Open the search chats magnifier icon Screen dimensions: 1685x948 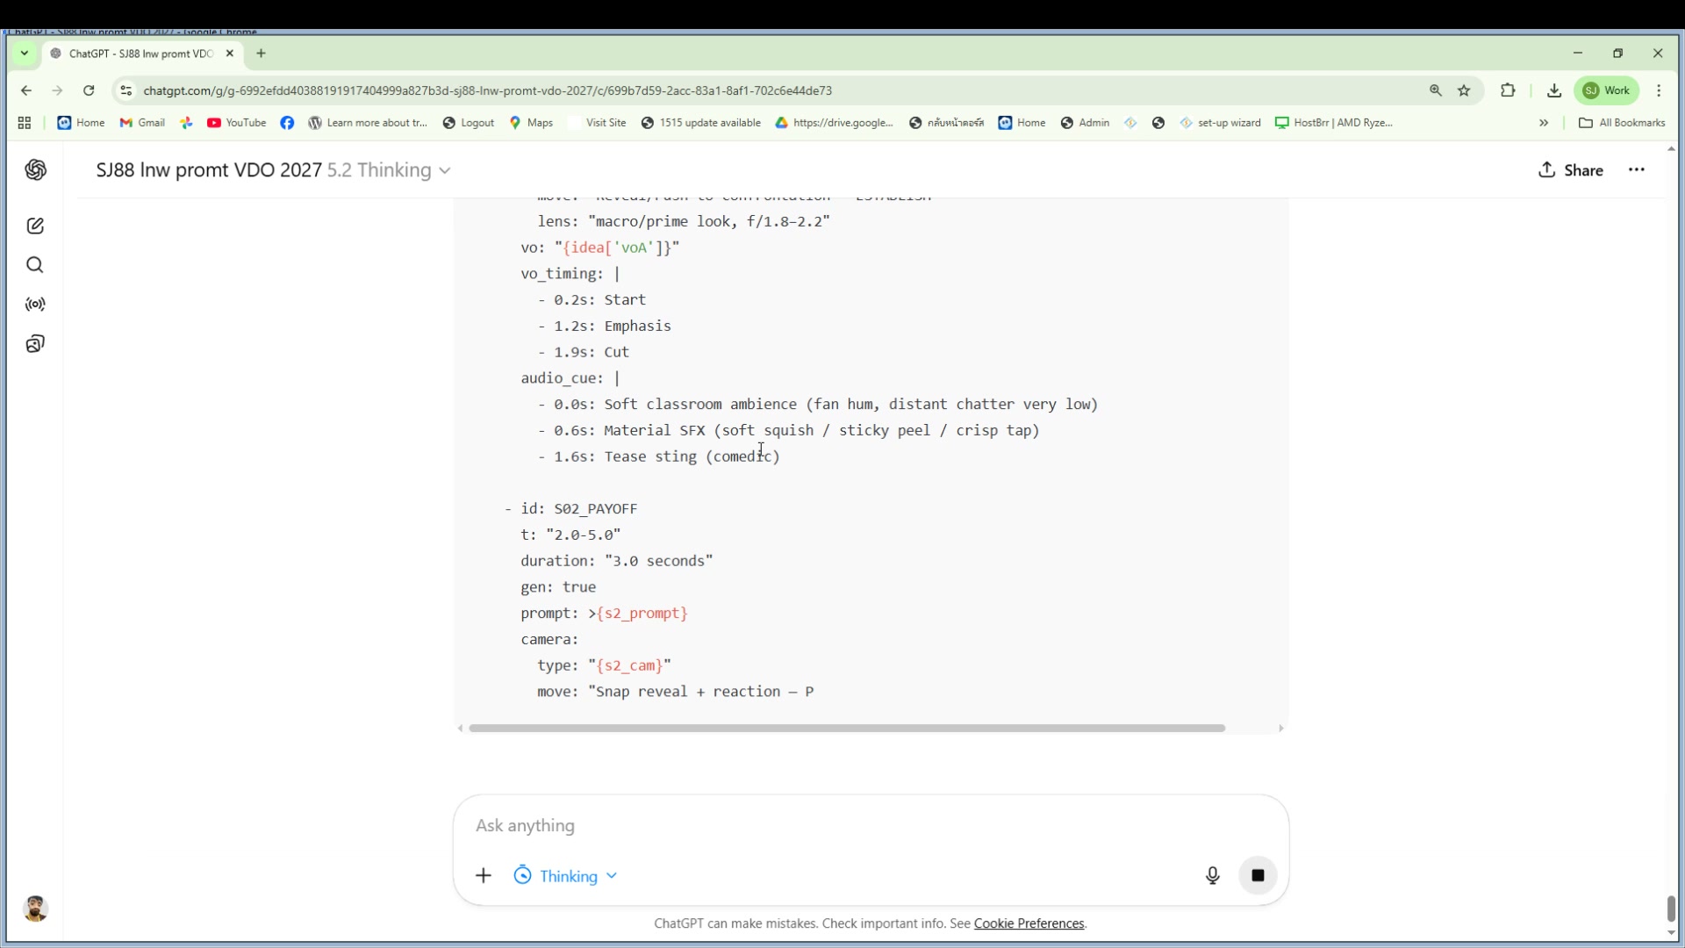(35, 265)
